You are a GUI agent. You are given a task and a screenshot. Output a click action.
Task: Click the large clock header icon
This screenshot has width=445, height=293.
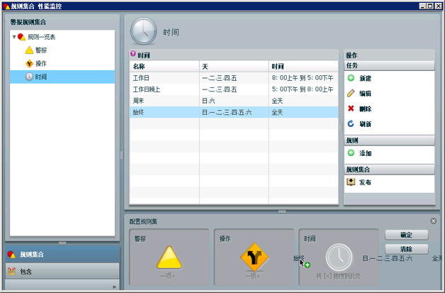(x=143, y=31)
